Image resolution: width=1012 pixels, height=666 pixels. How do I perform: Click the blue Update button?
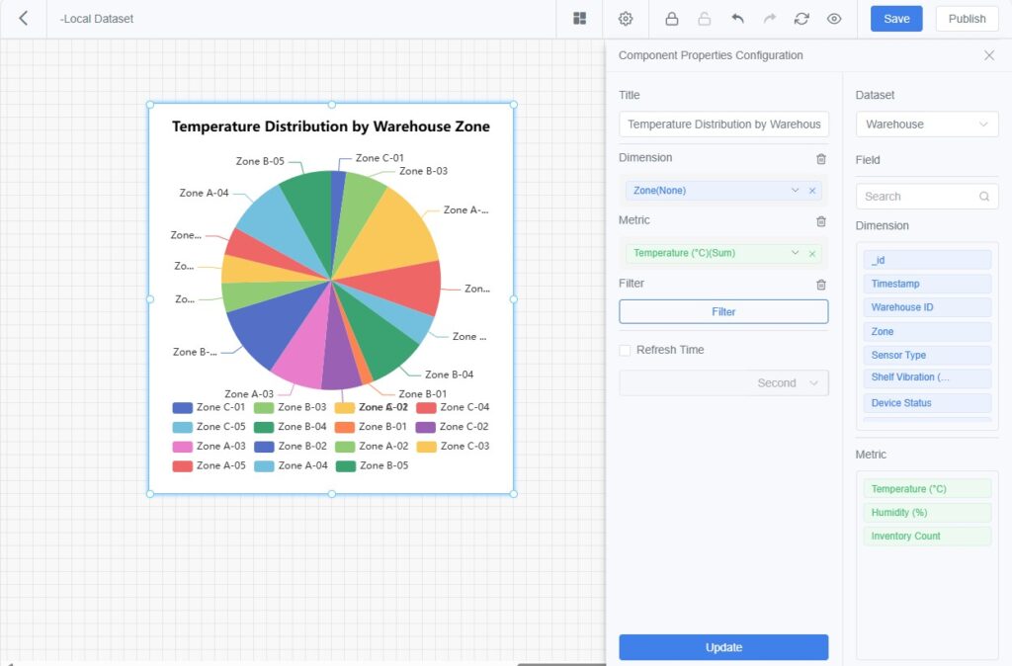tap(723, 647)
